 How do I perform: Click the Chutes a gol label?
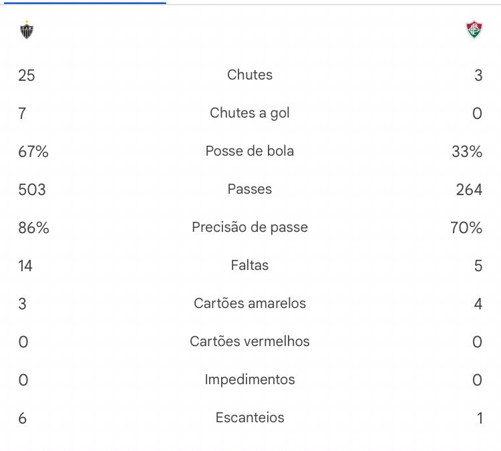(x=250, y=113)
